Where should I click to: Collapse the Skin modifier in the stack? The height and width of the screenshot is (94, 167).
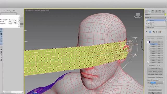pyautogui.click(x=148, y=24)
